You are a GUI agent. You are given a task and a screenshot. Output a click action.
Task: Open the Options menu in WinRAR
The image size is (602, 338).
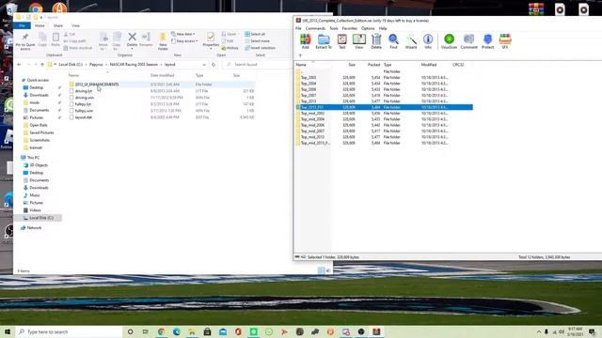(x=368, y=28)
